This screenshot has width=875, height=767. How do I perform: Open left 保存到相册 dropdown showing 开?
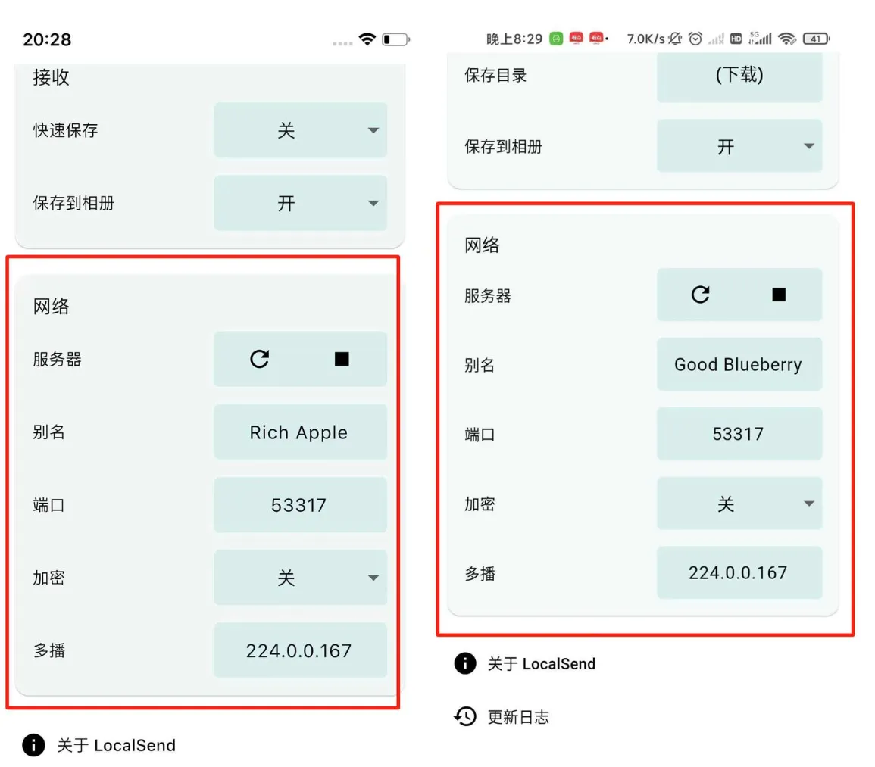click(x=300, y=203)
